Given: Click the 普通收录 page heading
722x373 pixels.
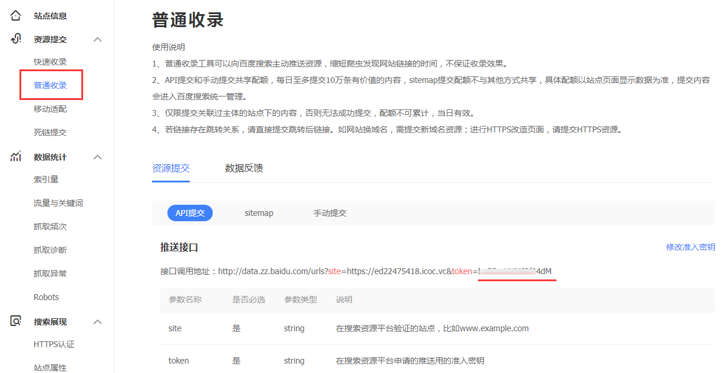Looking at the screenshot, I should point(188,20).
